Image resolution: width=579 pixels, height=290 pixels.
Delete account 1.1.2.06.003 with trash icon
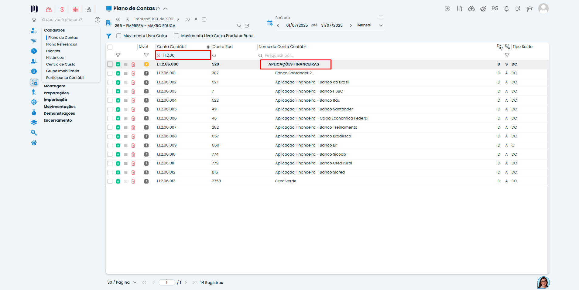coord(133,91)
